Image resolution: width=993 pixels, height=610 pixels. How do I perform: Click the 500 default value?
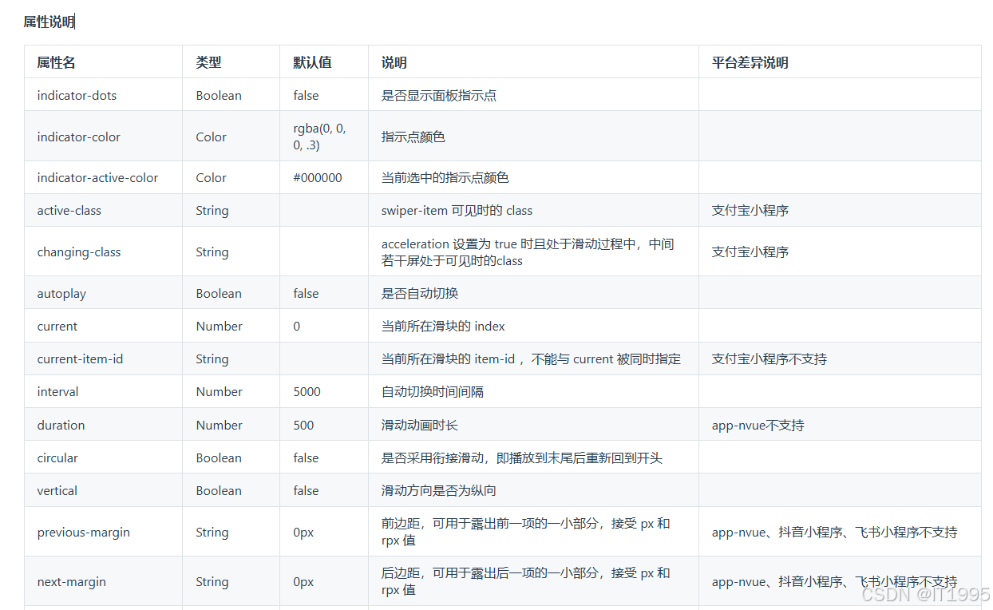(x=303, y=425)
